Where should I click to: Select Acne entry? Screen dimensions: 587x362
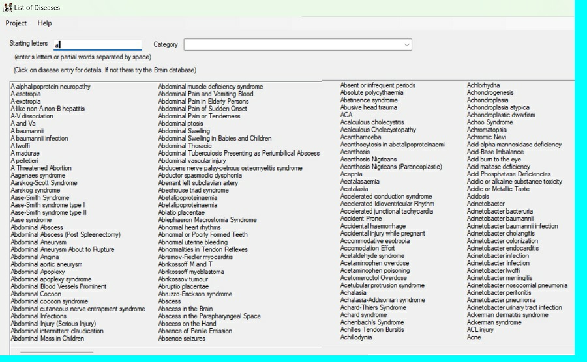point(474,337)
